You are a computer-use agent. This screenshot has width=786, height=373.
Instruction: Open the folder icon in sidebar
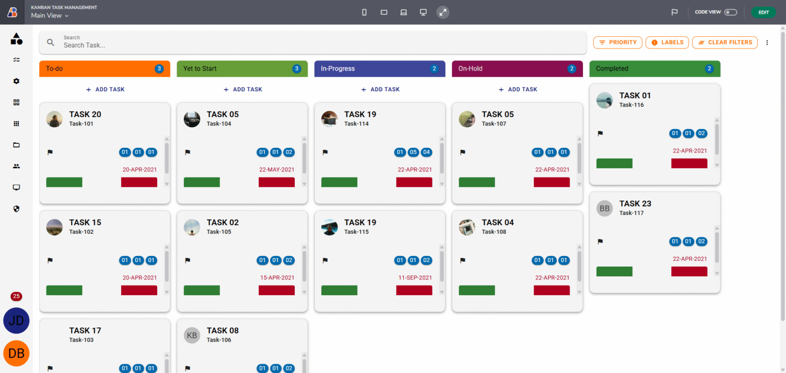click(16, 145)
